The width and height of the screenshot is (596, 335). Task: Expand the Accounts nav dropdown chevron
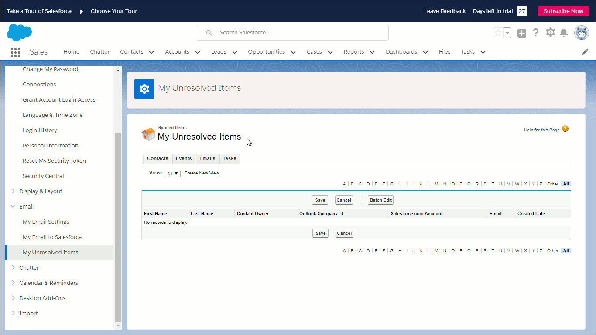(x=198, y=52)
